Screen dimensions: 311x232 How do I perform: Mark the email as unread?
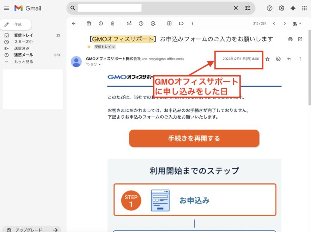tap(129, 23)
